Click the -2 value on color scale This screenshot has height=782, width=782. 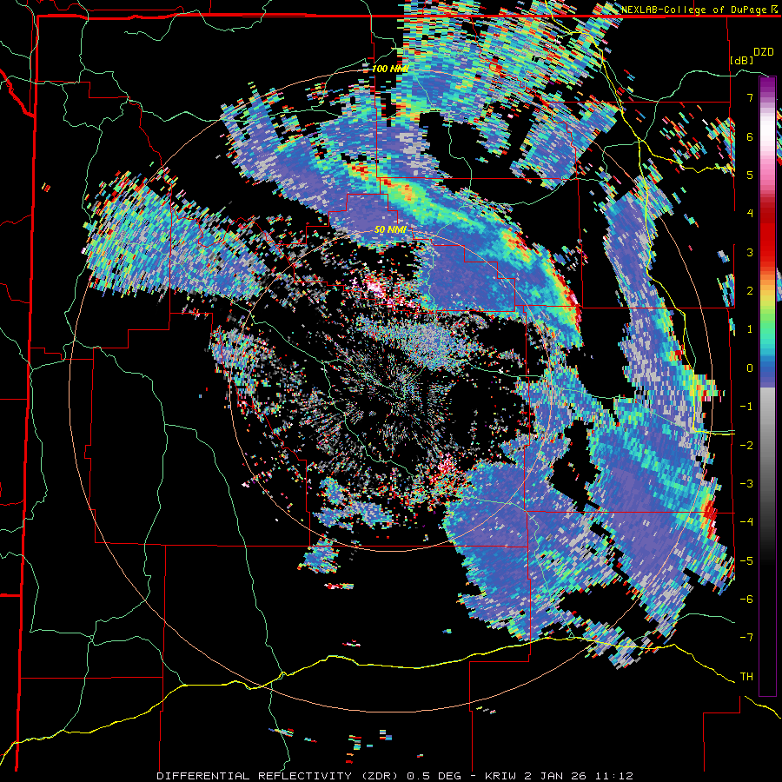(746, 446)
